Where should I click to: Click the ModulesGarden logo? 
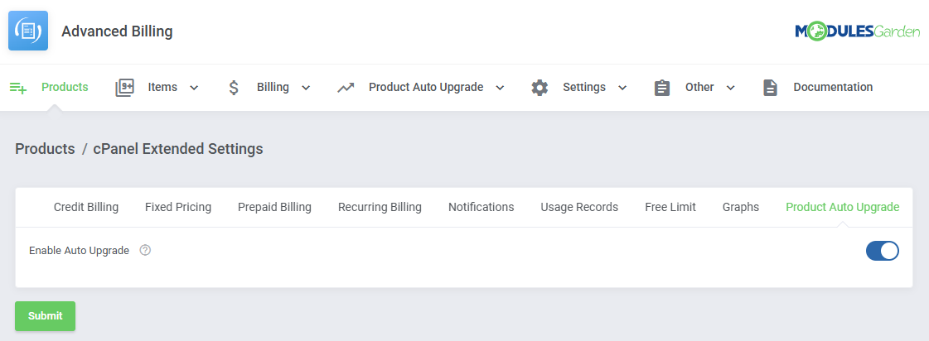coord(857,31)
